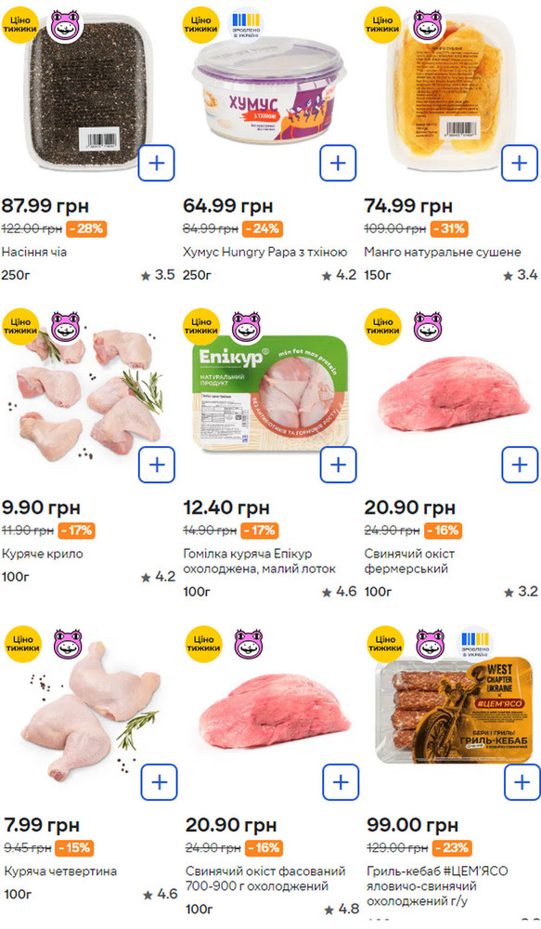Screen dimensions: 541x929
Task: Add dried mango to cart with plus
Action: [519, 163]
